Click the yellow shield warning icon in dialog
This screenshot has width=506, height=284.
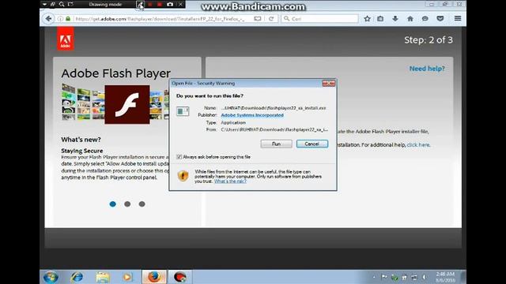183,176
